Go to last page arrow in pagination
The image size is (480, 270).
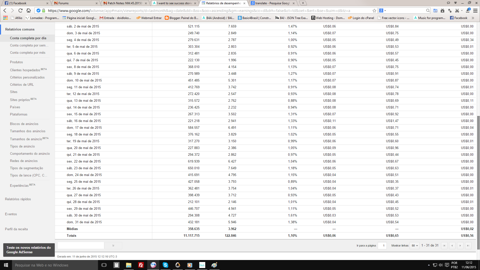468,245
